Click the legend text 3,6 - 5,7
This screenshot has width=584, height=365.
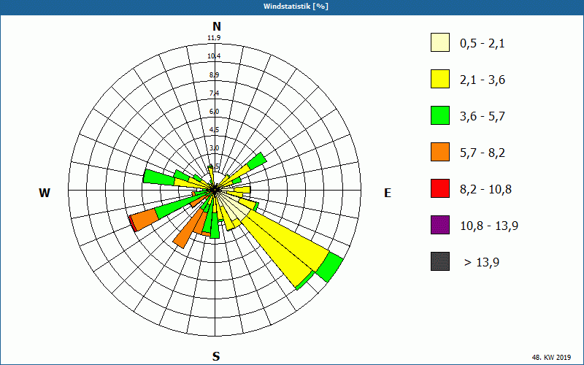483,117
